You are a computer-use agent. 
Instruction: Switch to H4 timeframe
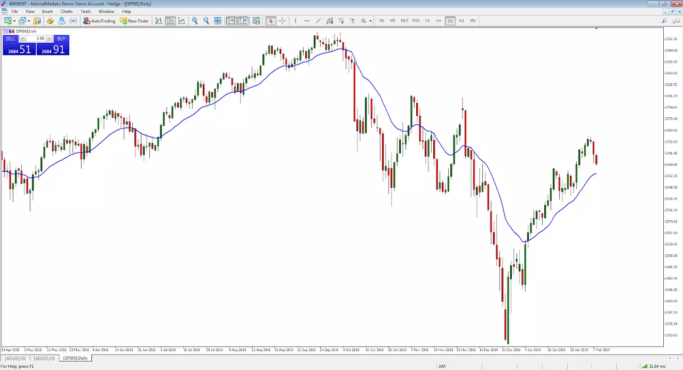pos(439,21)
